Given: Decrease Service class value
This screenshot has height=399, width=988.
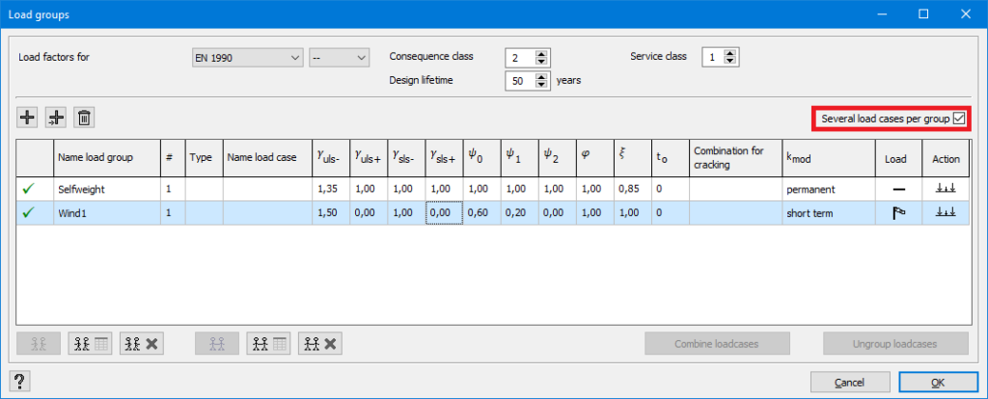Looking at the screenshot, I should pos(729,62).
